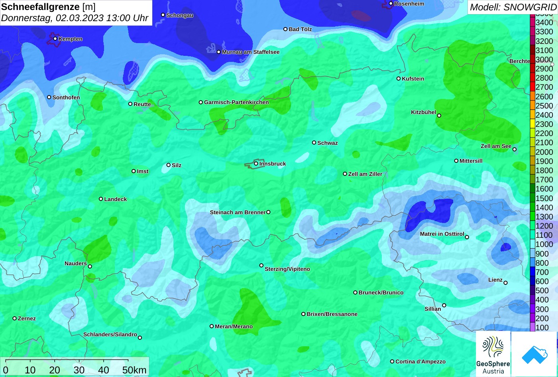The image size is (558, 377).
Task: Click the Modell: SNOWGRID label
Action: click(x=513, y=7)
